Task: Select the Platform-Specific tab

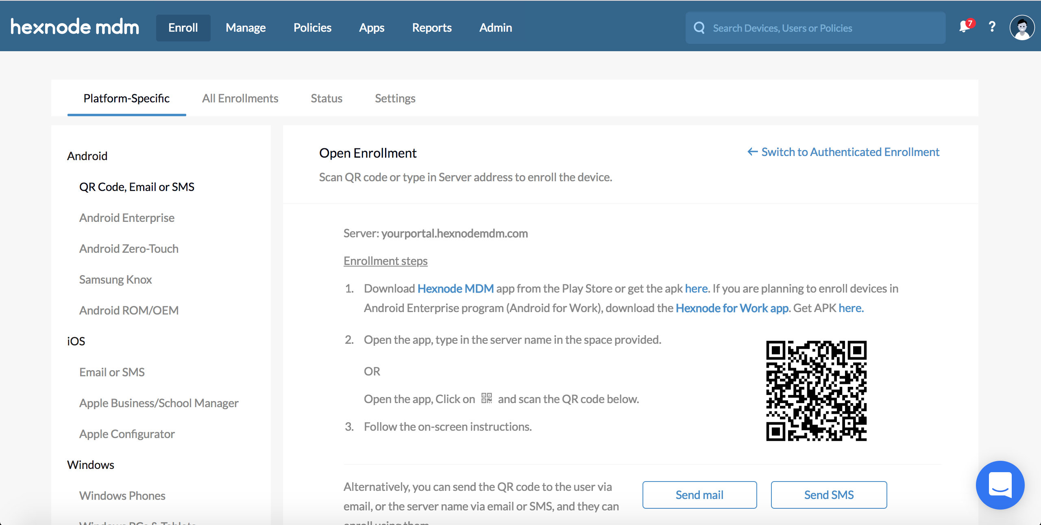Action: point(126,98)
